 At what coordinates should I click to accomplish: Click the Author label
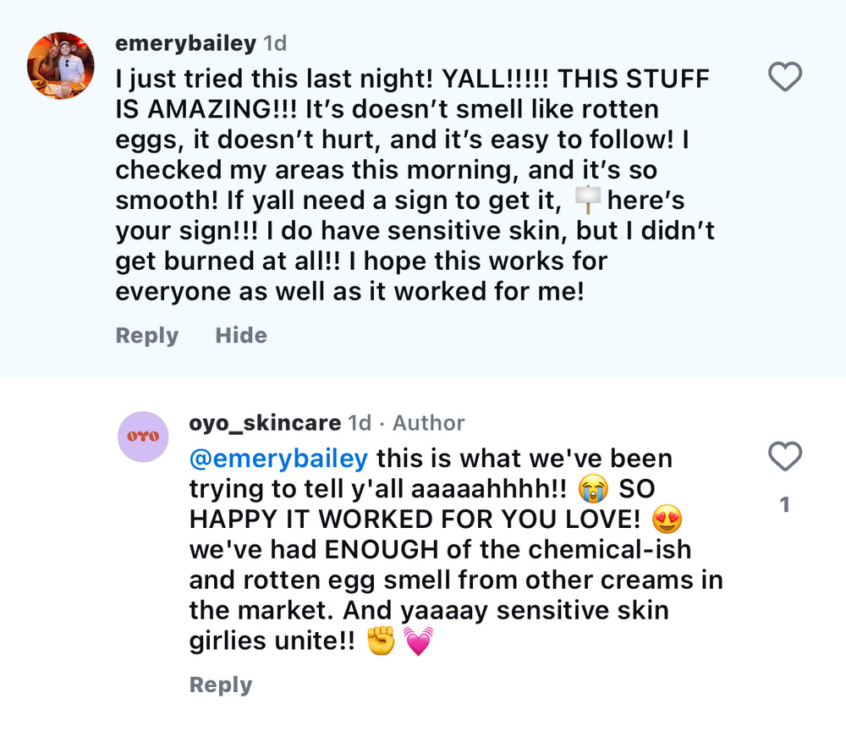428,422
